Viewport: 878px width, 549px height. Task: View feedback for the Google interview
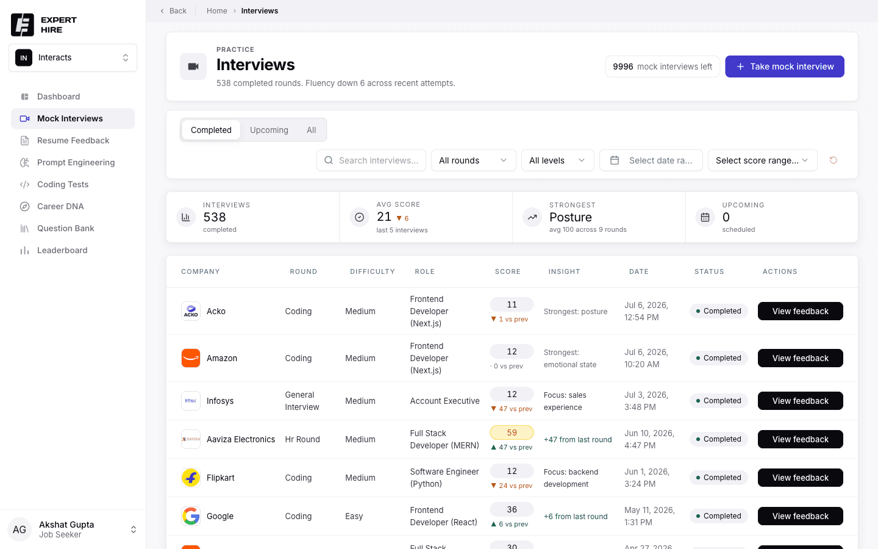click(x=801, y=516)
